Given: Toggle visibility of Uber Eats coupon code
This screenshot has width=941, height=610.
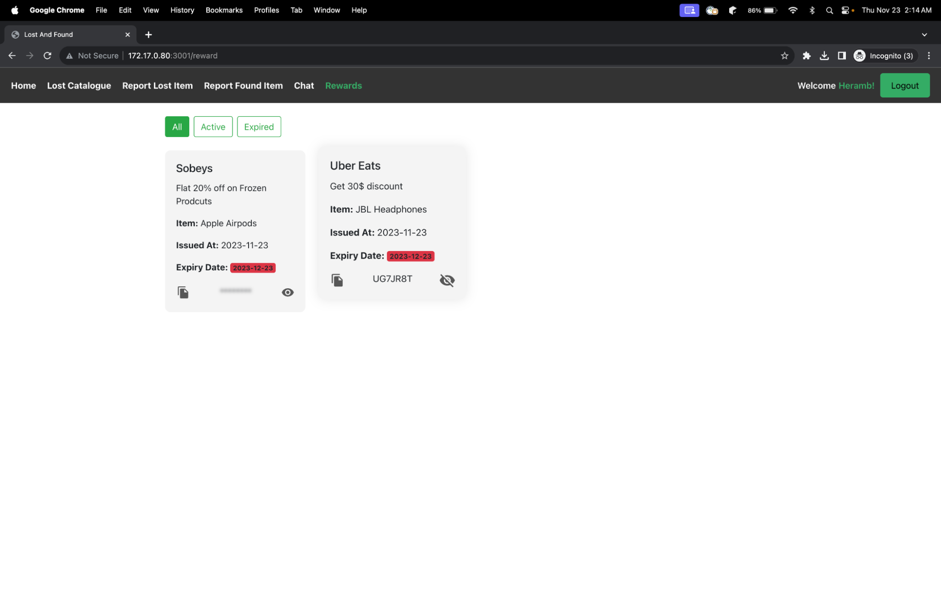Looking at the screenshot, I should [447, 279].
